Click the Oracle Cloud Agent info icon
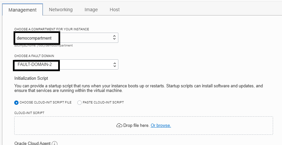 click(55, 143)
